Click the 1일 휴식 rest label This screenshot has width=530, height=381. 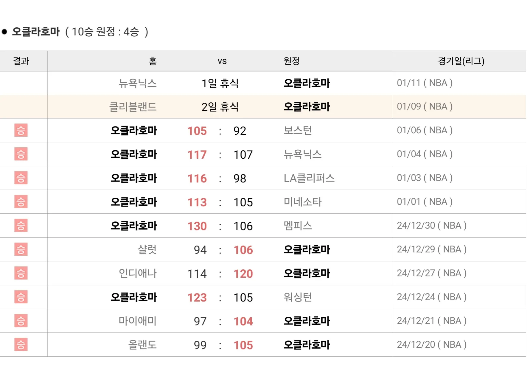pos(220,83)
